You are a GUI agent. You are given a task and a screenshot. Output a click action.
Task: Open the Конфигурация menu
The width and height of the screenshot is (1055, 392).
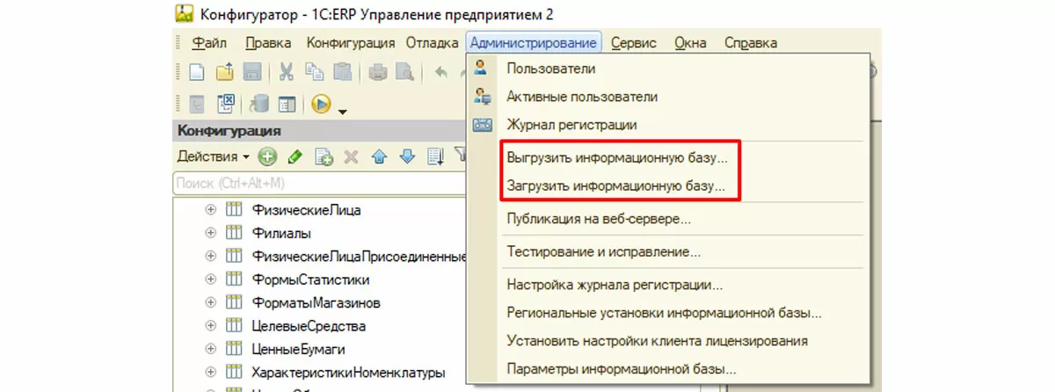[350, 42]
